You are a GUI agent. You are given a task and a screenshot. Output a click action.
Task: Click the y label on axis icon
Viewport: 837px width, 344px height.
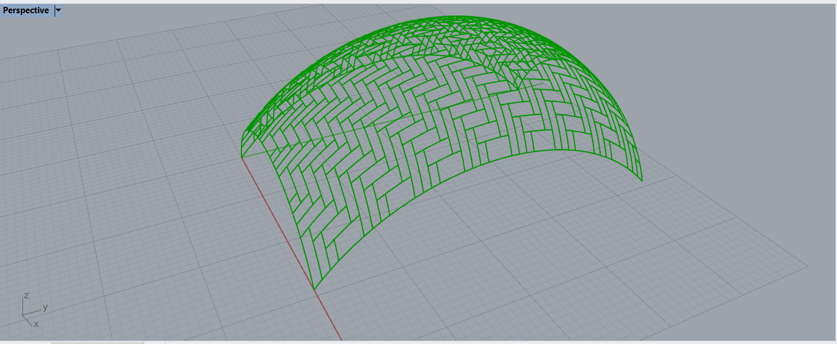(x=45, y=307)
